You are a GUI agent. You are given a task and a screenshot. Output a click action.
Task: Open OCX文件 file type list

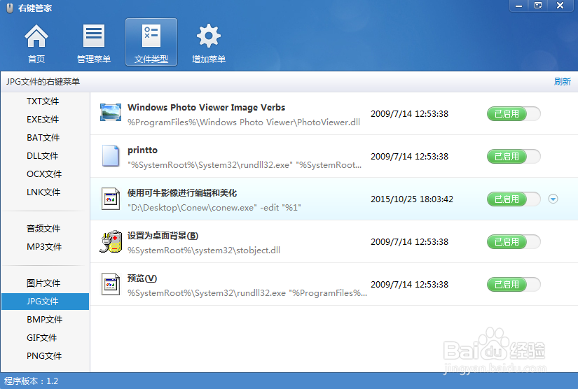(x=44, y=174)
